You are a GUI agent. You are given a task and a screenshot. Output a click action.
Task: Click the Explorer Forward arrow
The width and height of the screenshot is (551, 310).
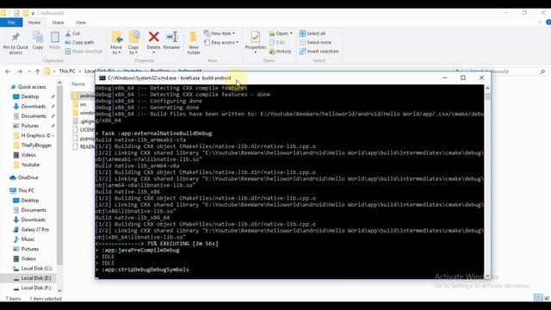[20, 71]
